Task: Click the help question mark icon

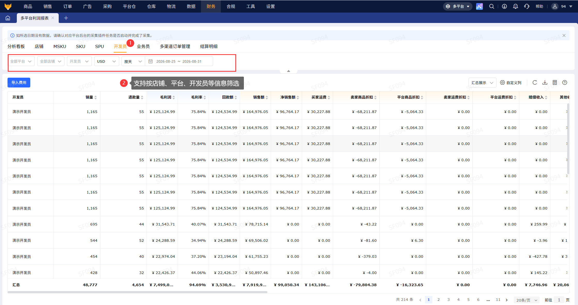Action: pyautogui.click(x=565, y=83)
